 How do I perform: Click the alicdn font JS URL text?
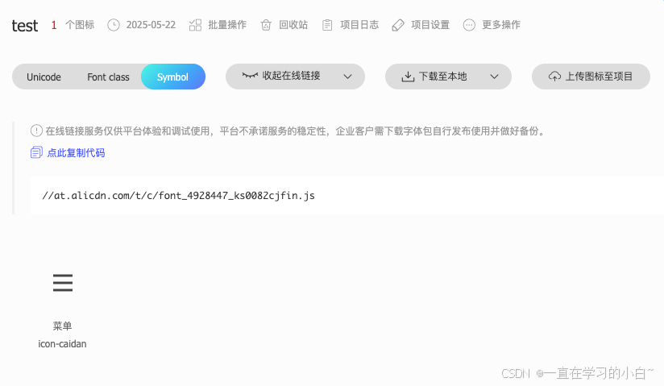pyautogui.click(x=178, y=196)
